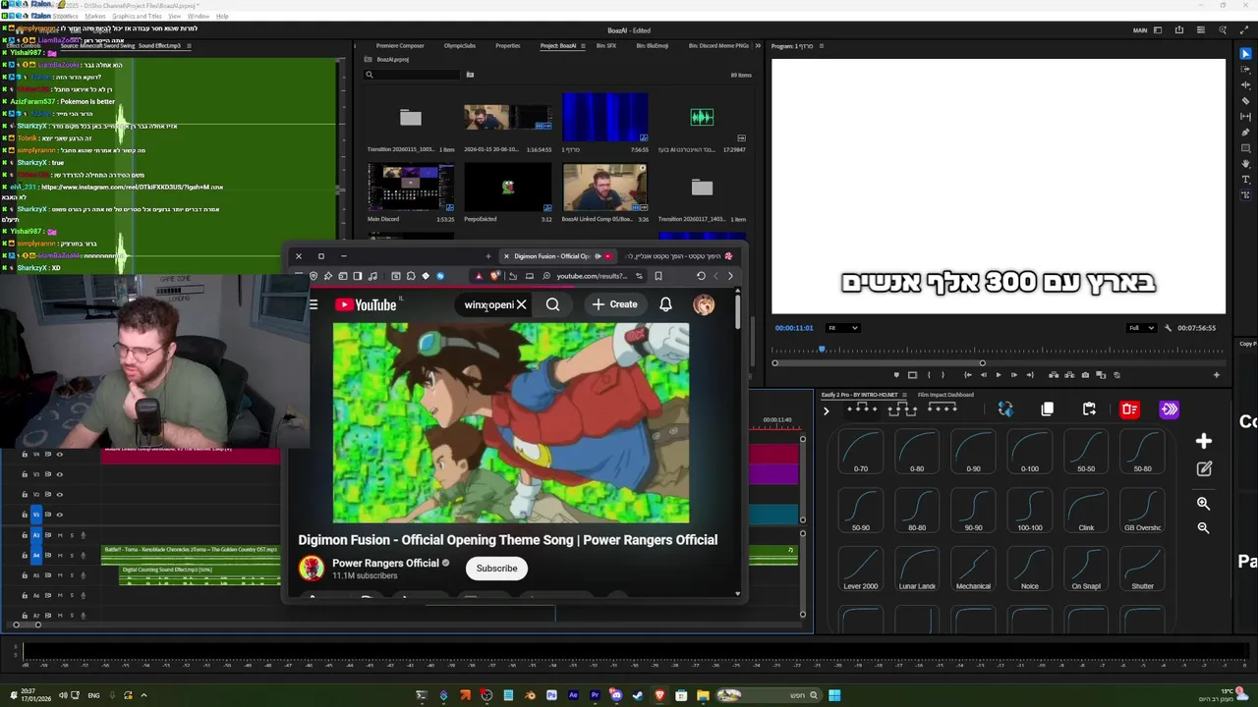Click the purple apply-arrows icon in Easify panel
Viewport: 1258px width, 707px height.
1170,409
